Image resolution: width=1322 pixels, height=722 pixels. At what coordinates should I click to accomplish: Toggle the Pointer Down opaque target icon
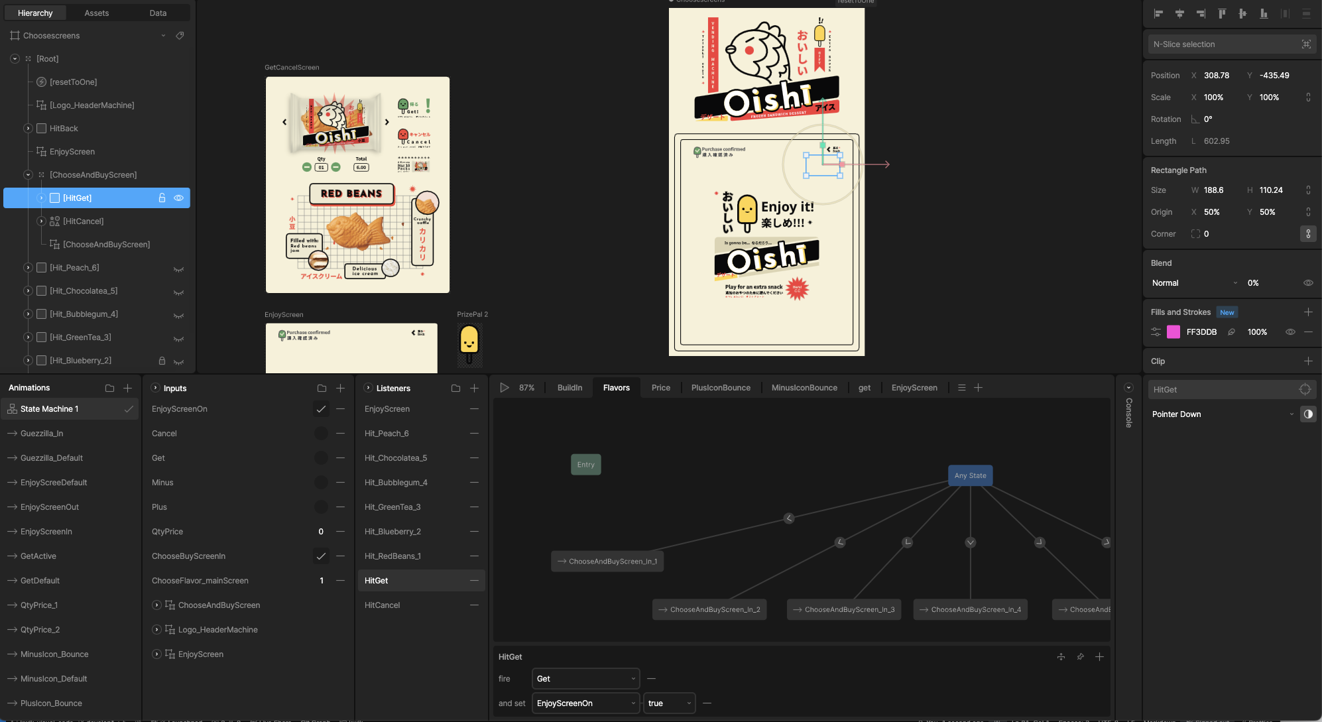[1308, 414]
